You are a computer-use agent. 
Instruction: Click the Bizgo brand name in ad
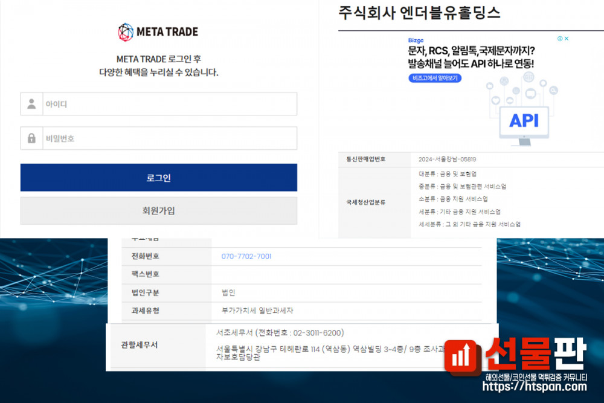tap(417, 40)
